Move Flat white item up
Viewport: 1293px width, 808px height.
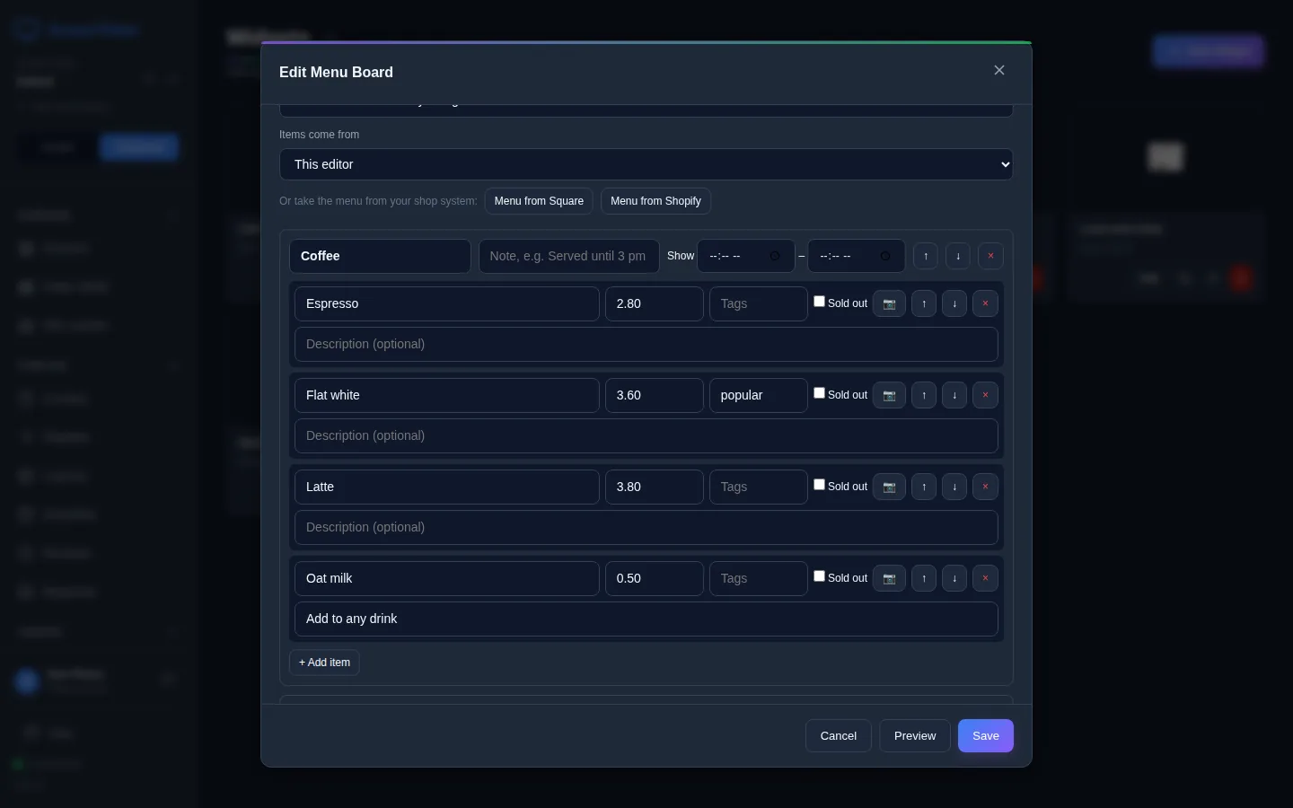click(924, 395)
